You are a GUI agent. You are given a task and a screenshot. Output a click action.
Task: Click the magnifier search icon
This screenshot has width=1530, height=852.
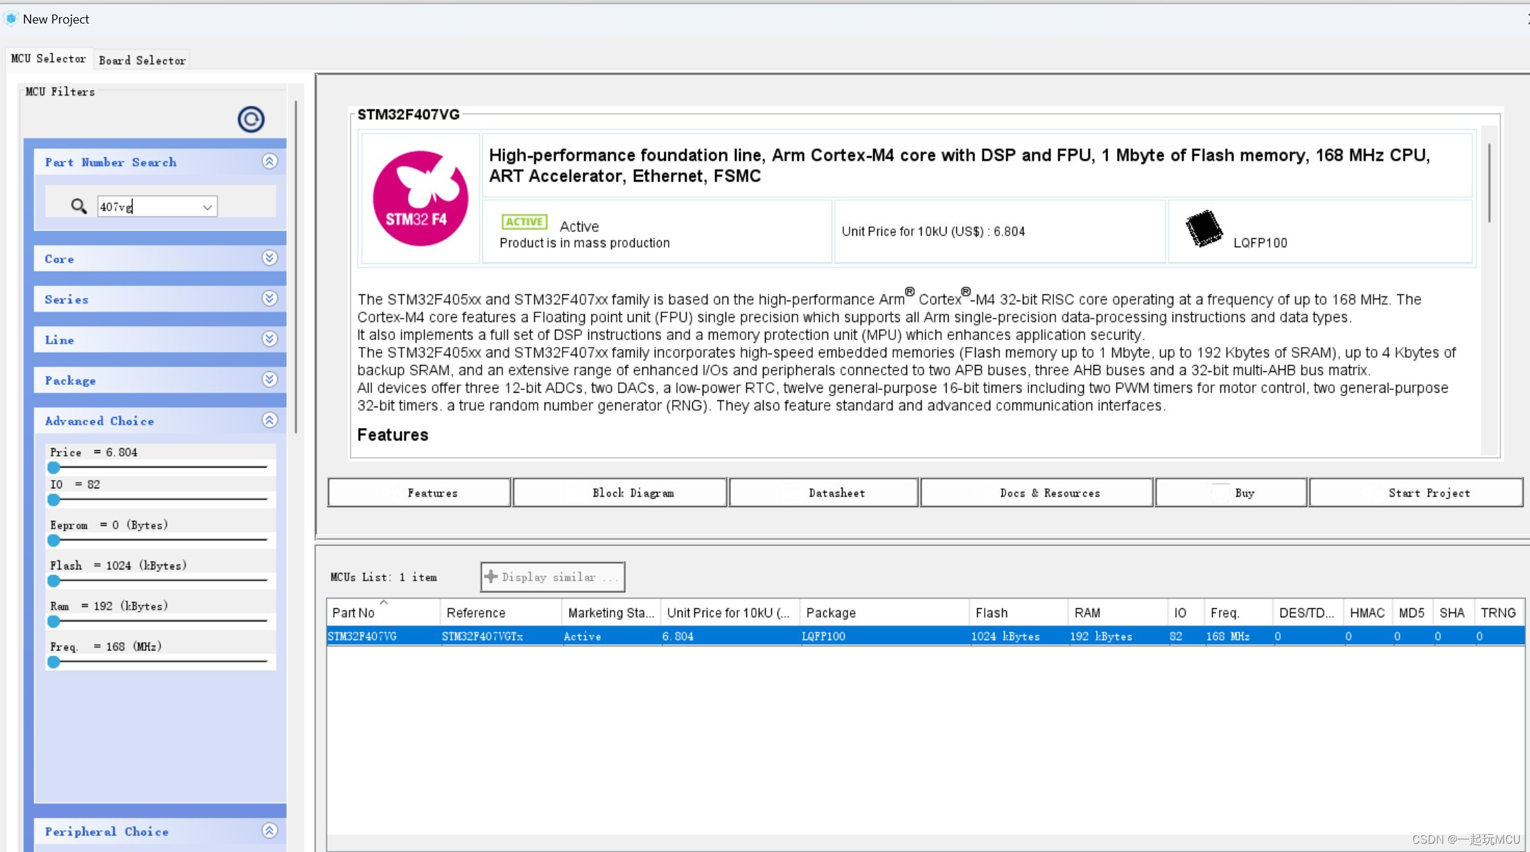pos(78,206)
